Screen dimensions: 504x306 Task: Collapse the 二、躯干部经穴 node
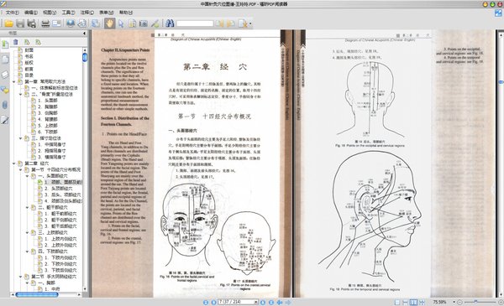point(28,208)
